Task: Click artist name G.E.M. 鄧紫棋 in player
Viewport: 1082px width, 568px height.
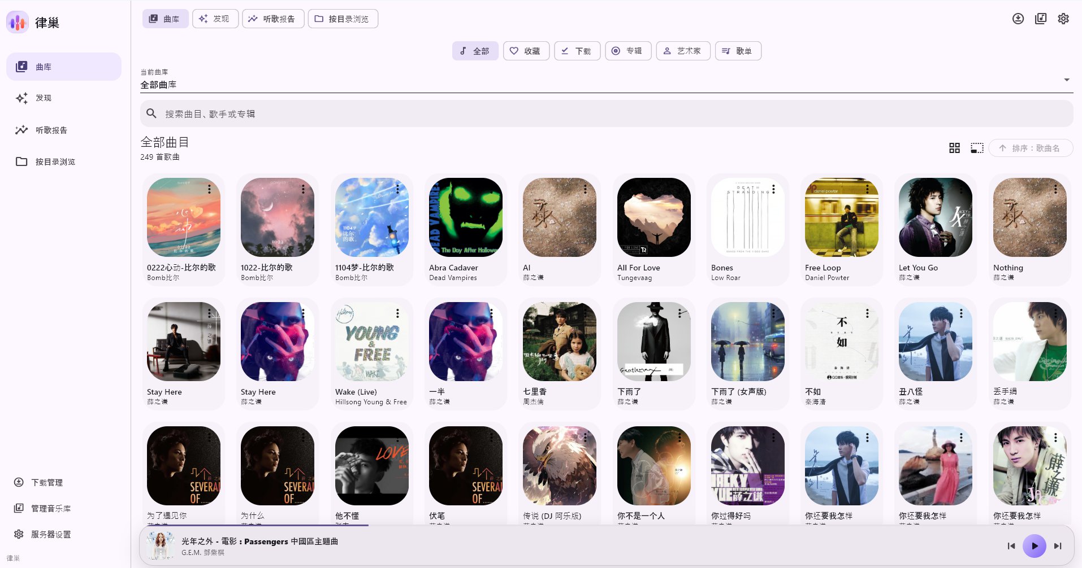Action: click(x=203, y=553)
